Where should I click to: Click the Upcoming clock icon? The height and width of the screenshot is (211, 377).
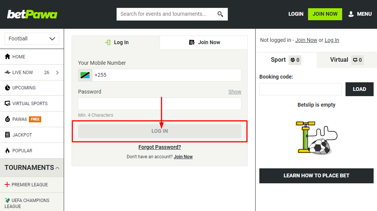coord(7,88)
